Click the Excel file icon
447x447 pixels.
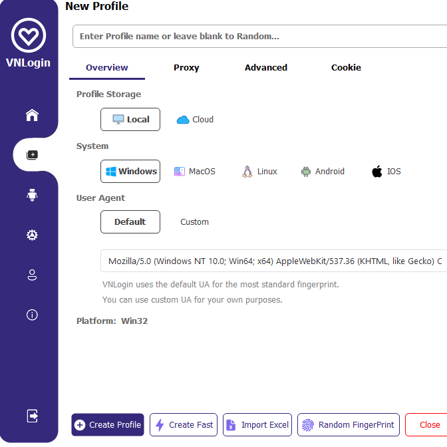tap(231, 425)
